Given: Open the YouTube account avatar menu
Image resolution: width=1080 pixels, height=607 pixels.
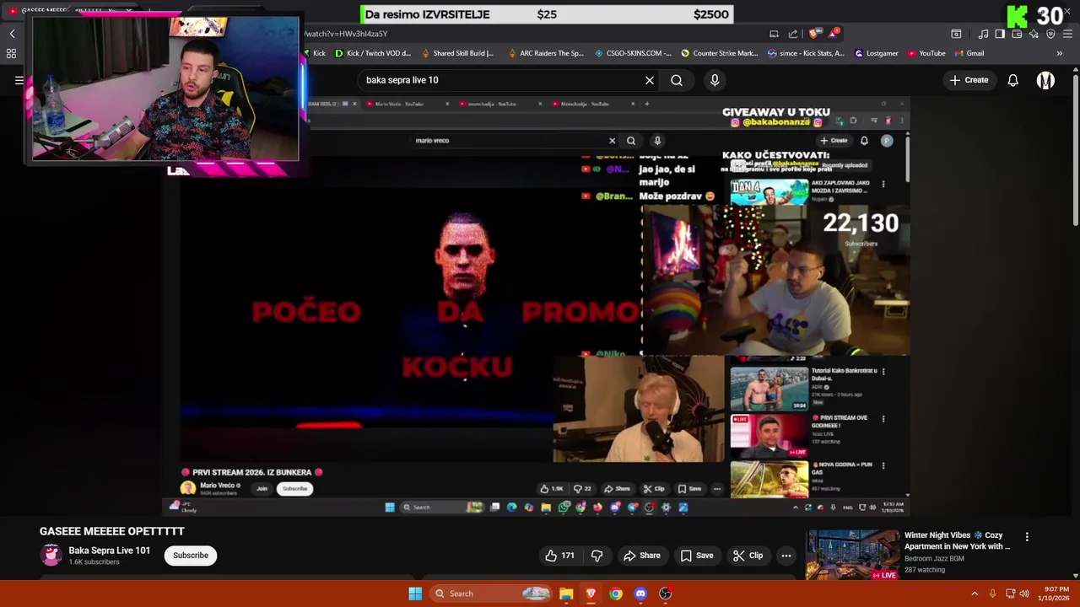Looking at the screenshot, I should pos(1045,80).
